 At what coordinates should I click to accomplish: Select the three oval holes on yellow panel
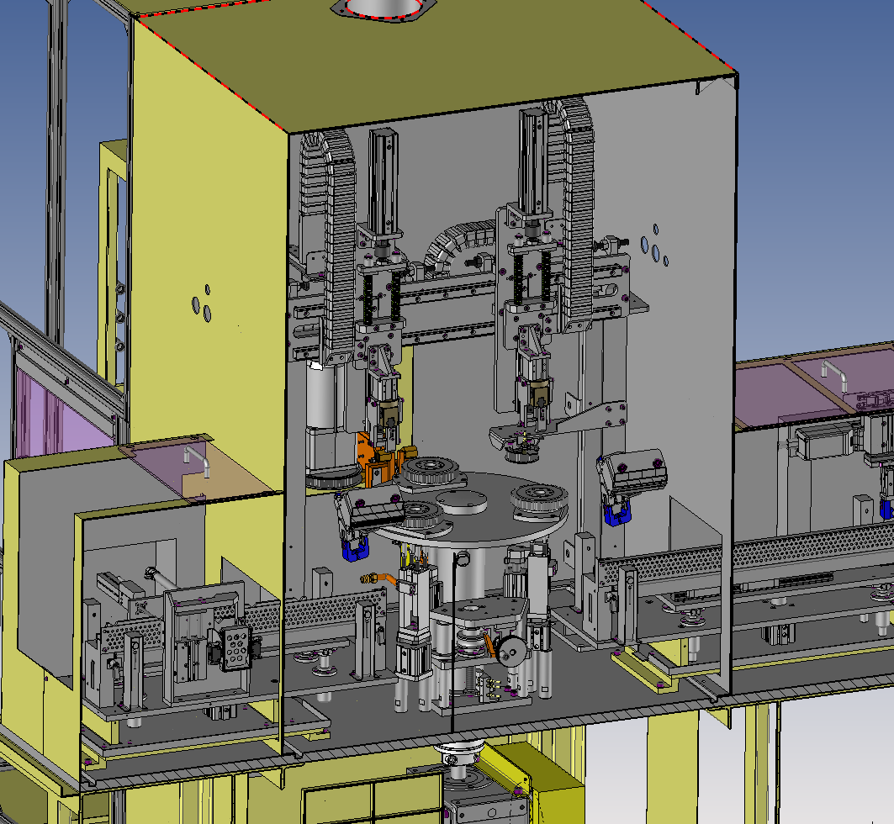202,304
